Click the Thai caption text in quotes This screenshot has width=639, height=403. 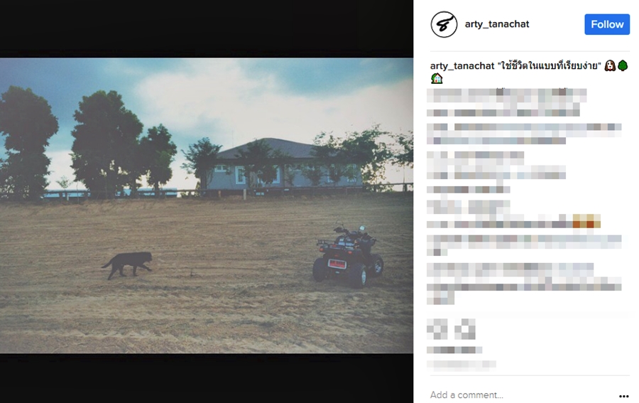(x=549, y=65)
